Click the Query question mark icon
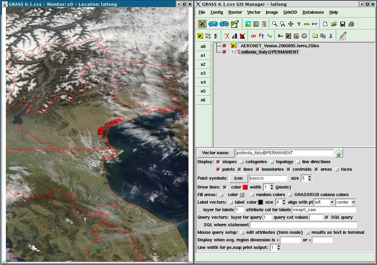The width and height of the screenshot is (377, 265). (x=299, y=24)
